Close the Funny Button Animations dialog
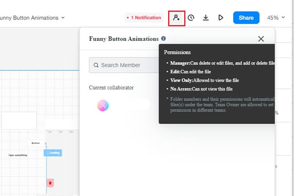 point(261,39)
